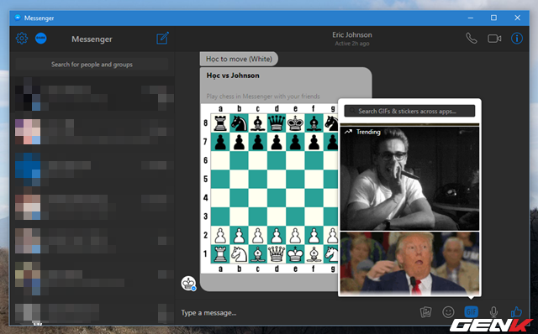This screenshot has height=334, width=538.
Task: Maximize the Messenger window
Action: point(493,18)
